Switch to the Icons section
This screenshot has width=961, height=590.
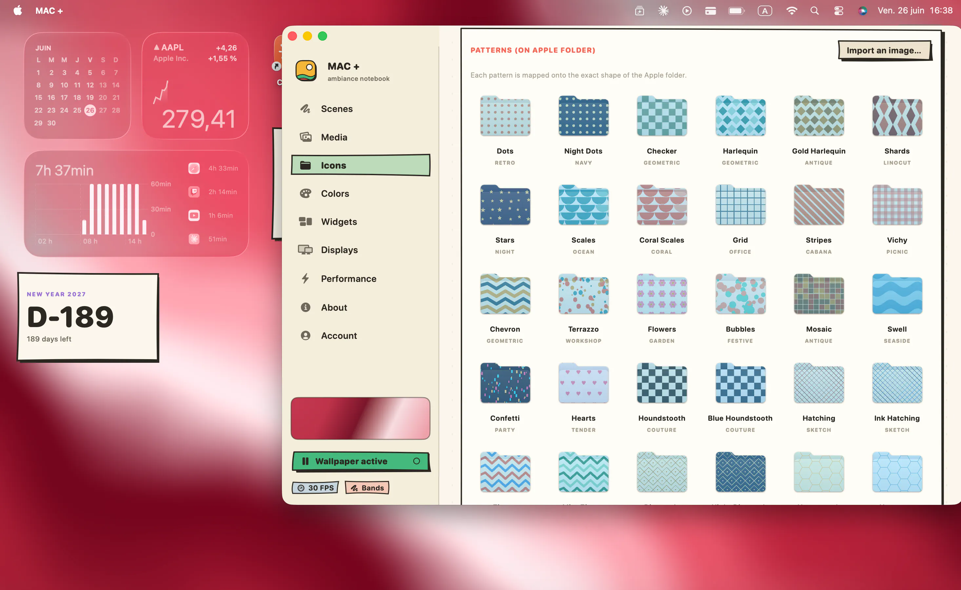tap(361, 165)
